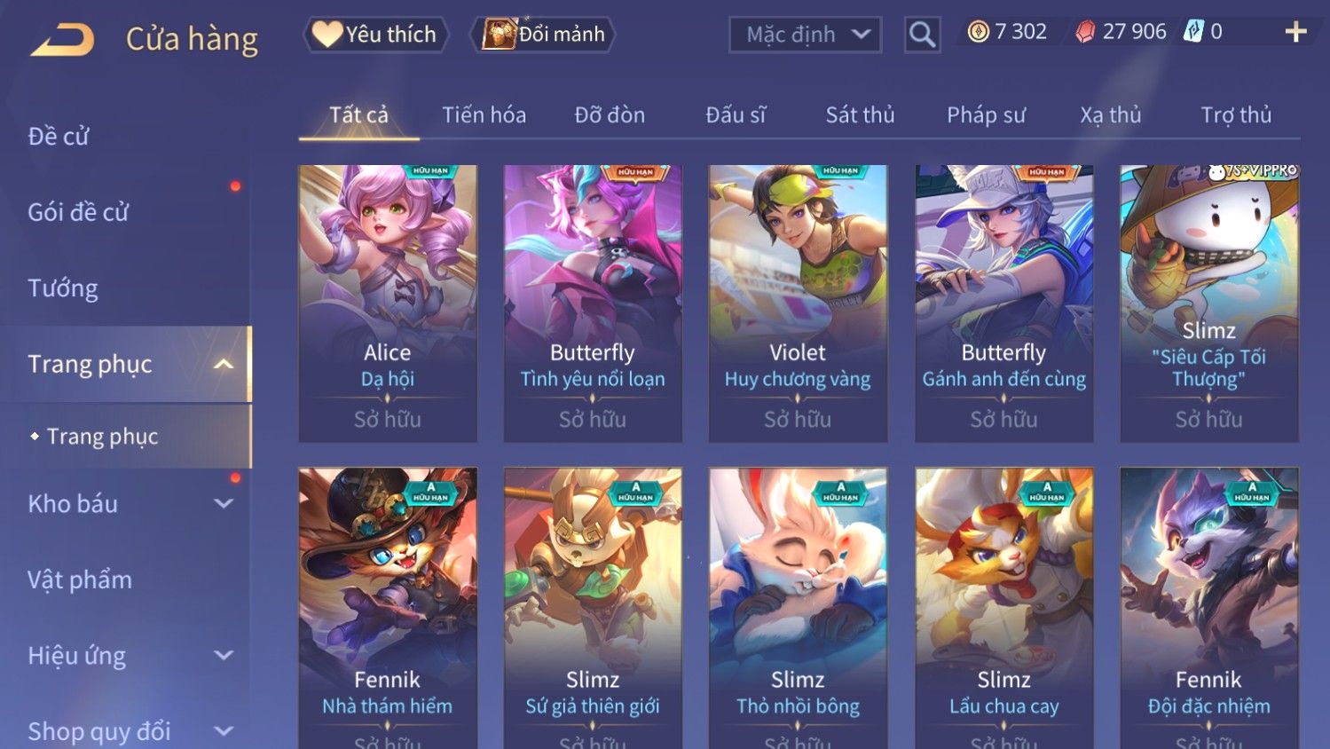Switch to the Pháp sư tab
The height and width of the screenshot is (749, 1330).
pyautogui.click(x=986, y=114)
